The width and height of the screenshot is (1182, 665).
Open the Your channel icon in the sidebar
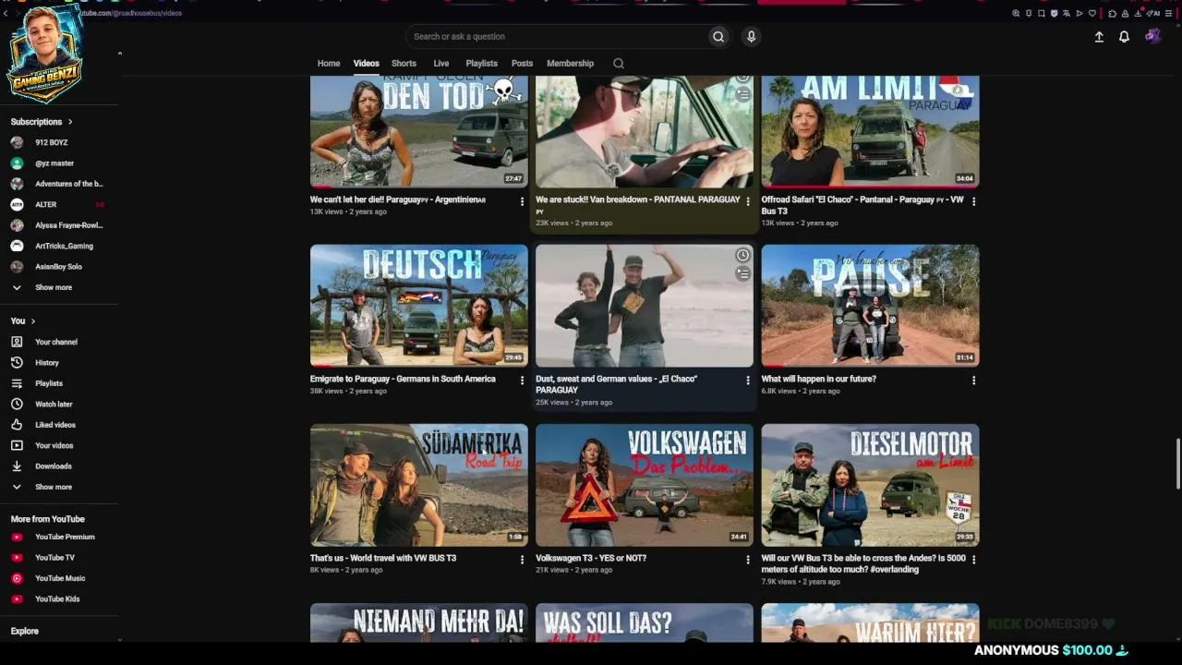click(x=17, y=342)
